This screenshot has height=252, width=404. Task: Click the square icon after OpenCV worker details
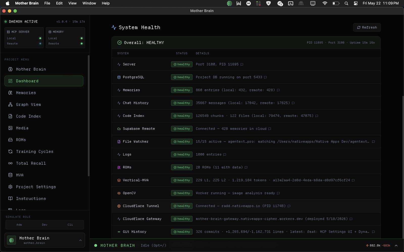[278, 193]
